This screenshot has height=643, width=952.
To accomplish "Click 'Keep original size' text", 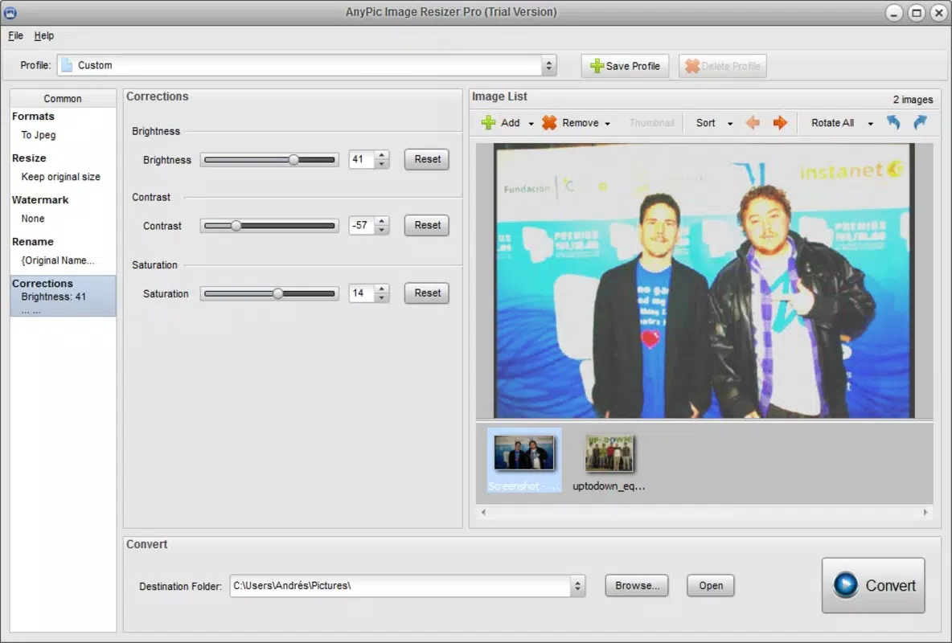I will [61, 177].
